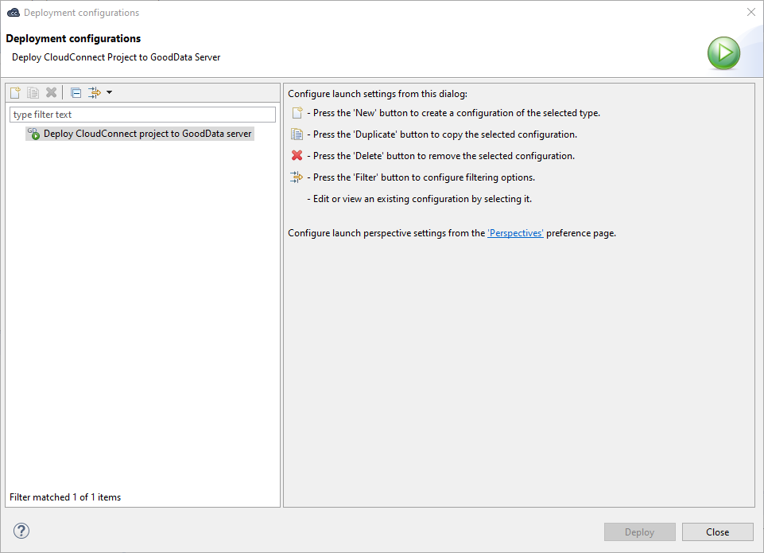Open the filter configurations toolbar button

tap(95, 92)
